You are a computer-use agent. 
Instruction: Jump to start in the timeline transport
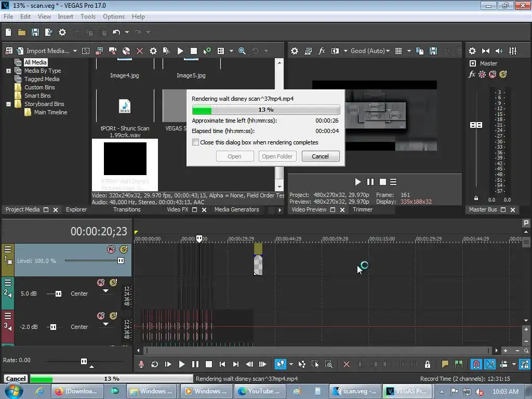222,364
